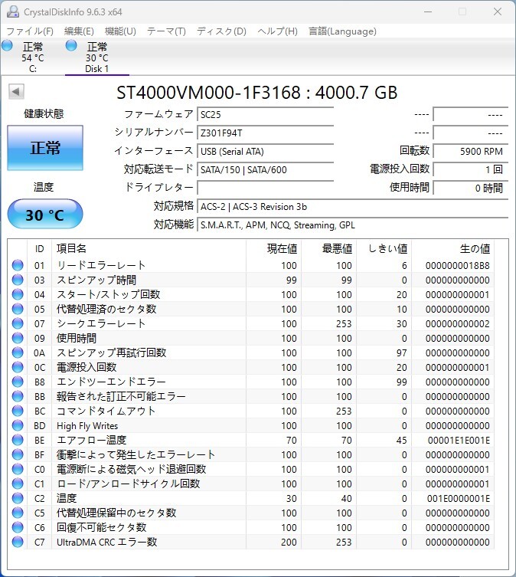The image size is (516, 577).
Task: Click raw value 001E0000001E
Action: pyautogui.click(x=459, y=498)
